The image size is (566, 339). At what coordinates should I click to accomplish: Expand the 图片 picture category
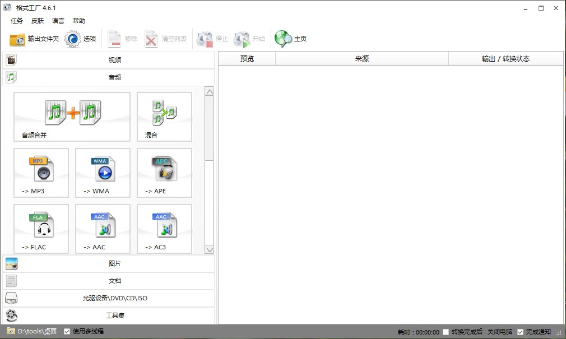108,263
